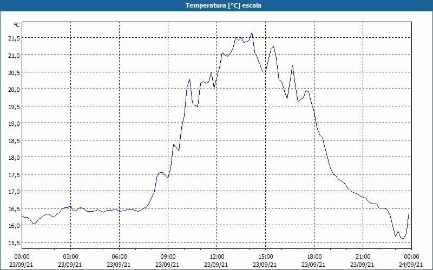This screenshot has height=270, width=433.
Task: Click the 18,0 y-axis label
Action: [14, 158]
